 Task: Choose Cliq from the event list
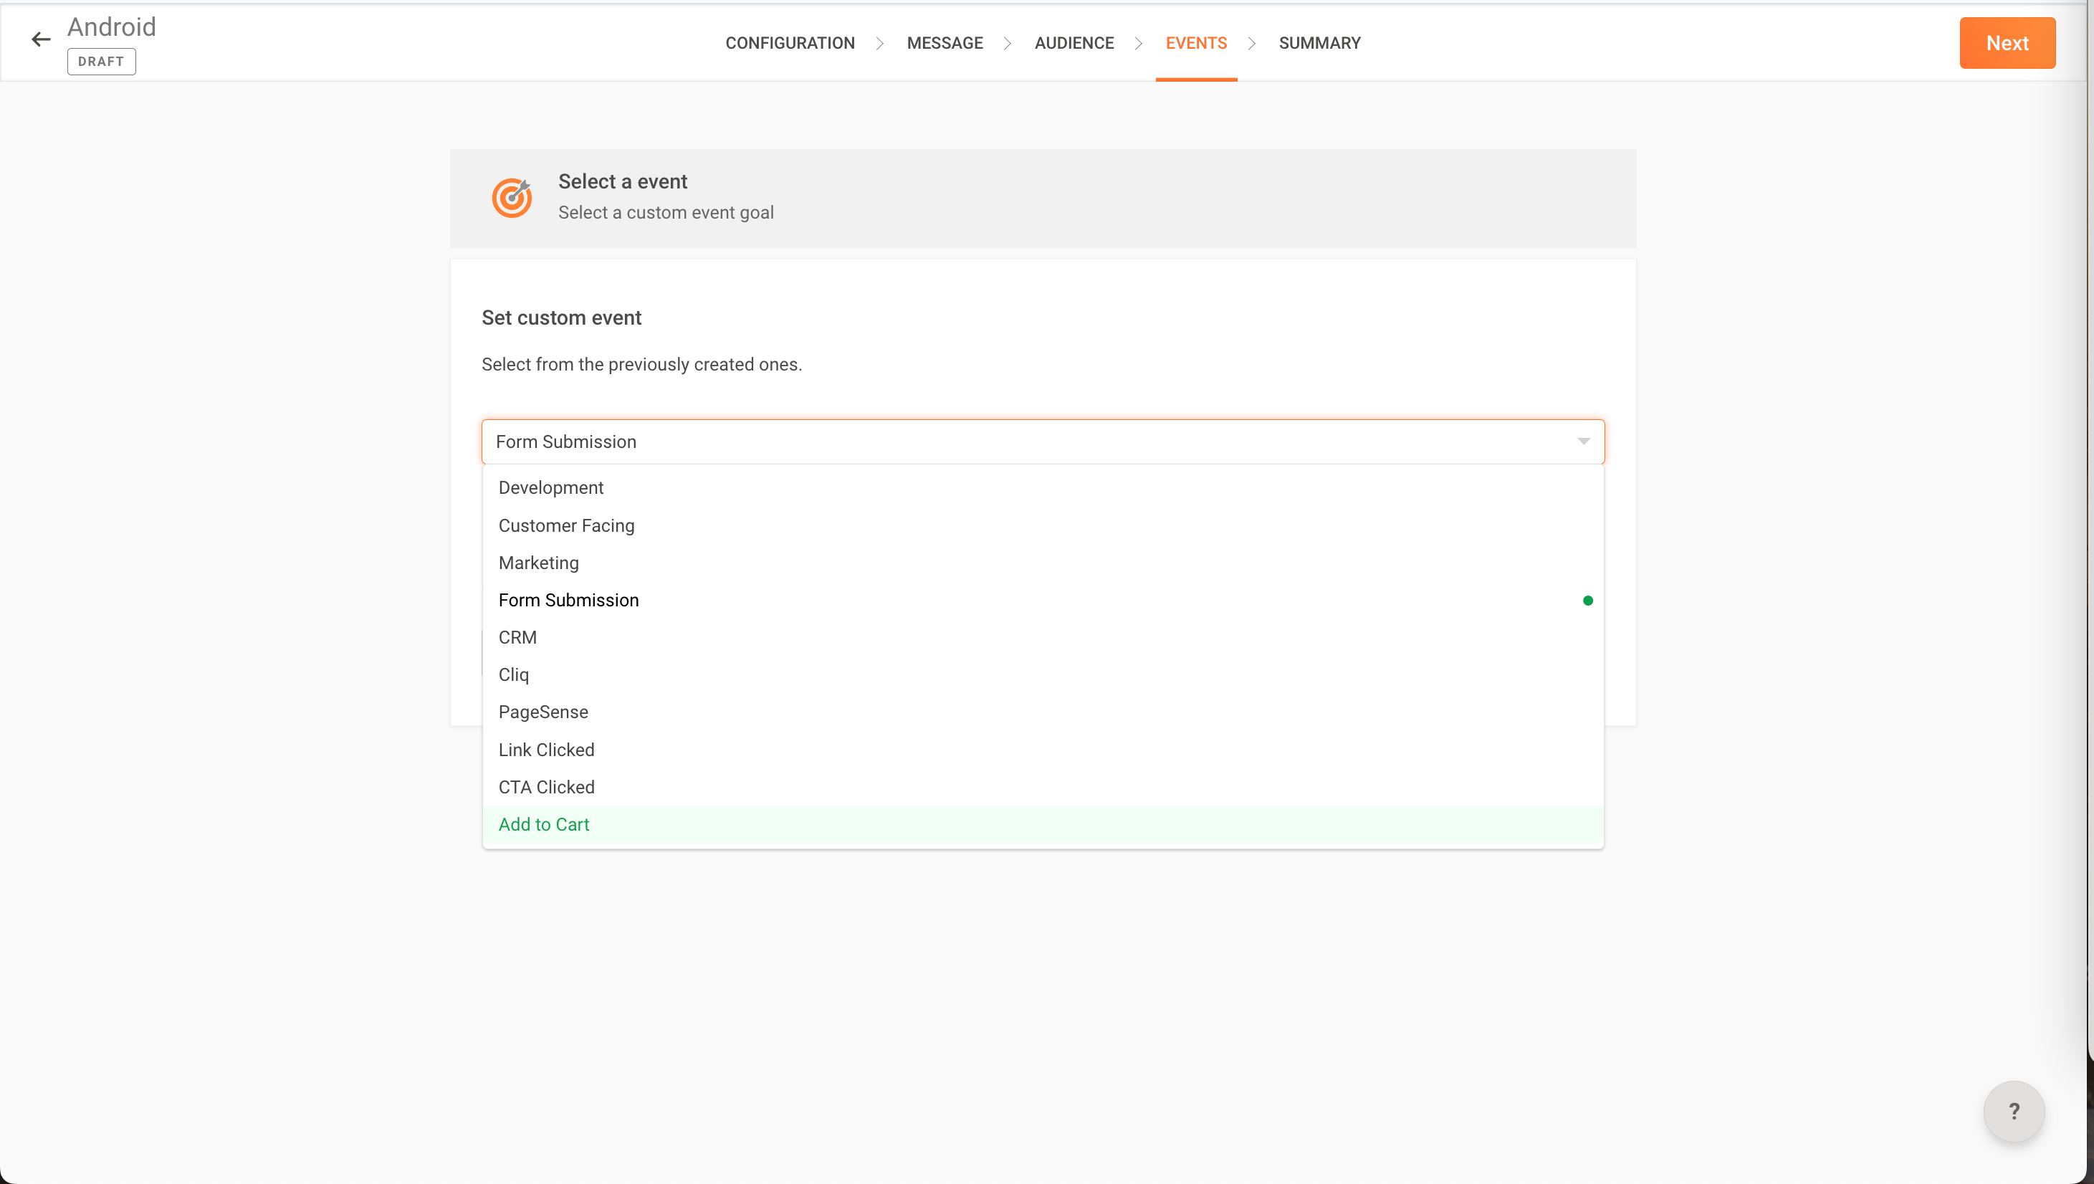[513, 675]
